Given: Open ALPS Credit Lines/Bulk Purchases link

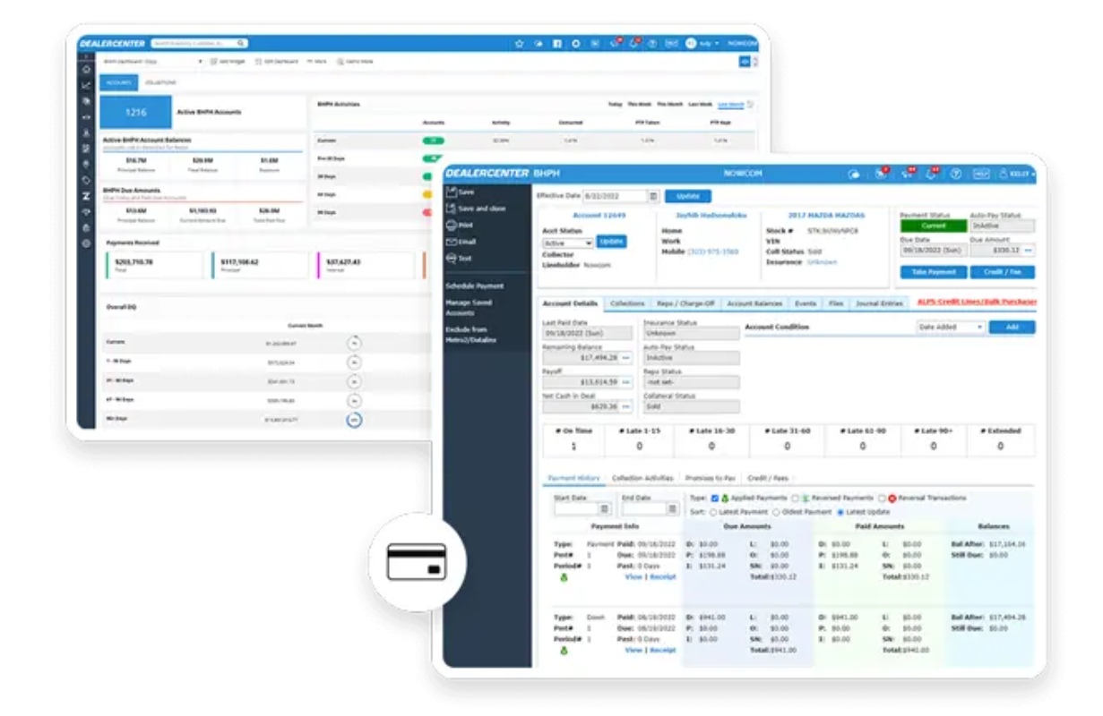Looking at the screenshot, I should coord(977,303).
